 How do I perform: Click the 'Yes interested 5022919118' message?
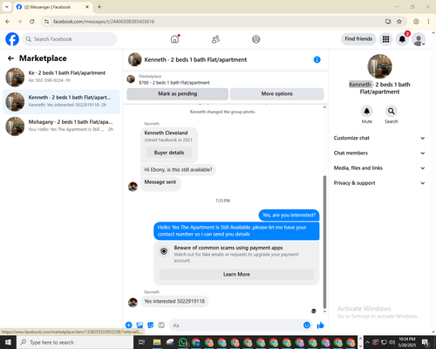tap(174, 301)
